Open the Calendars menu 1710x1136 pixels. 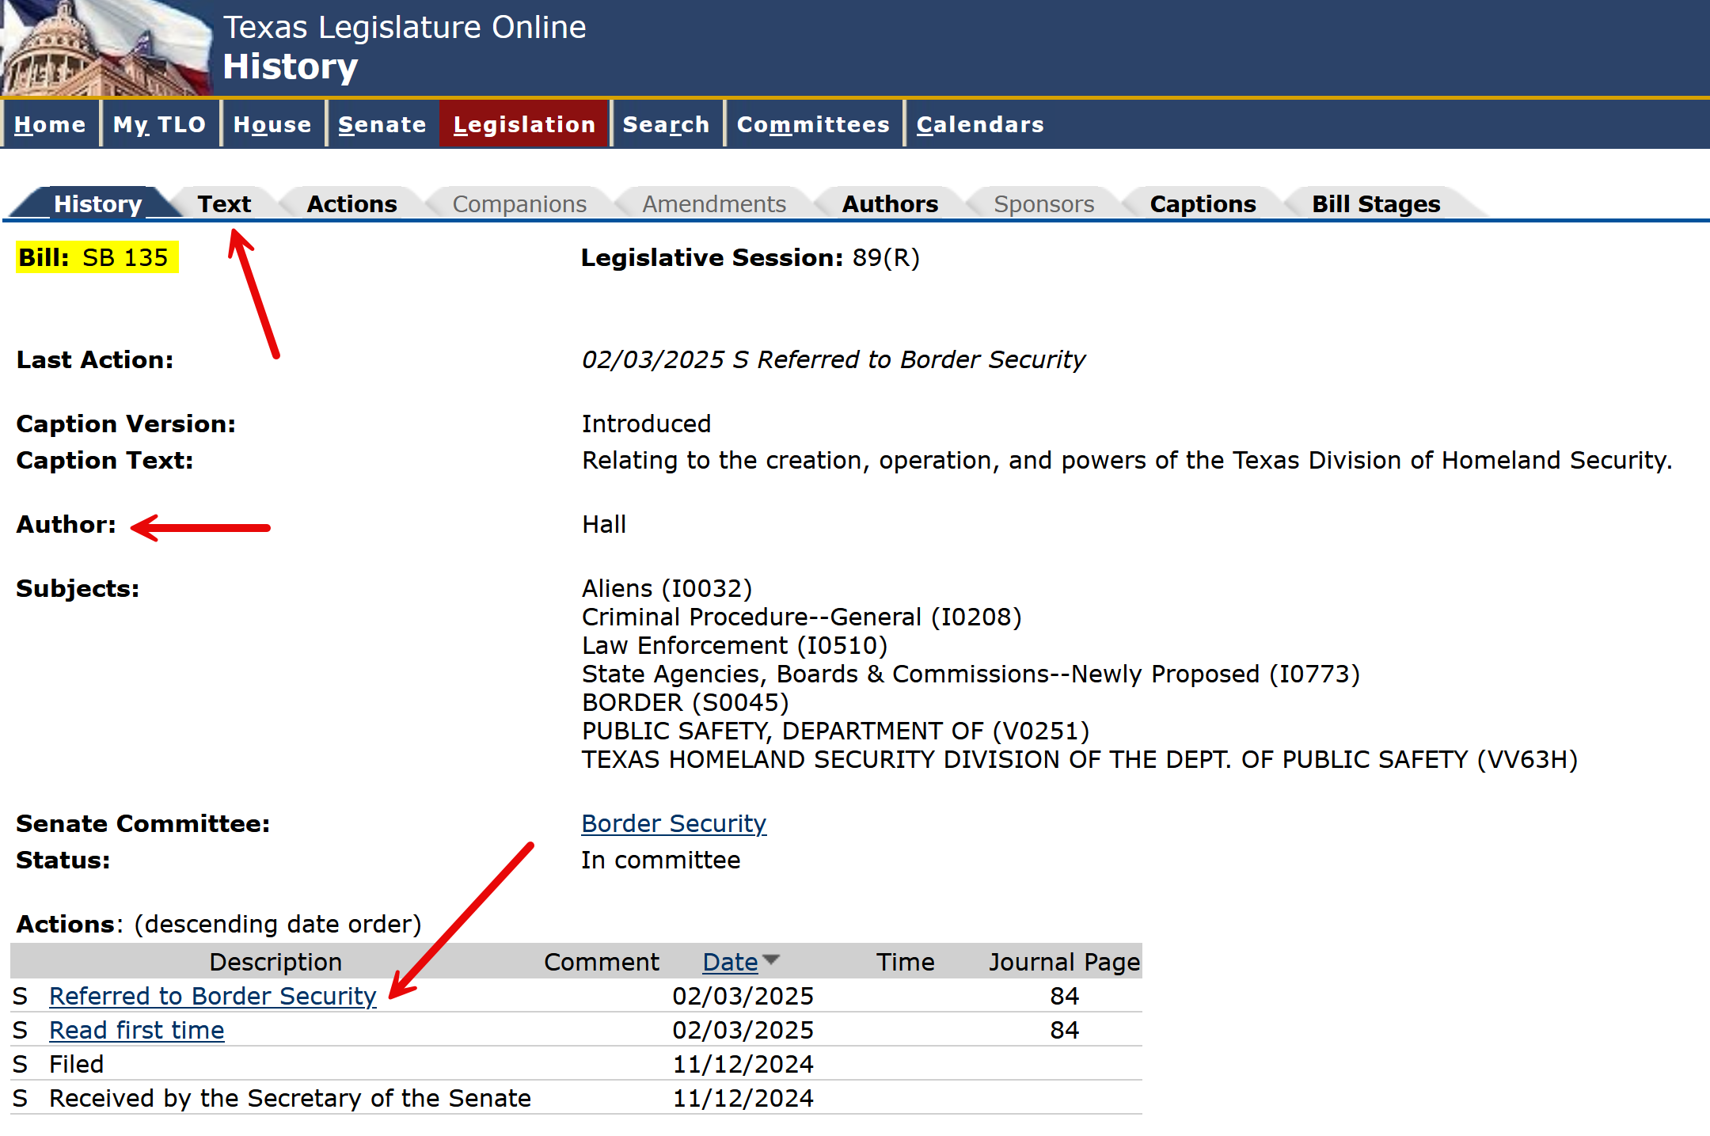(980, 124)
